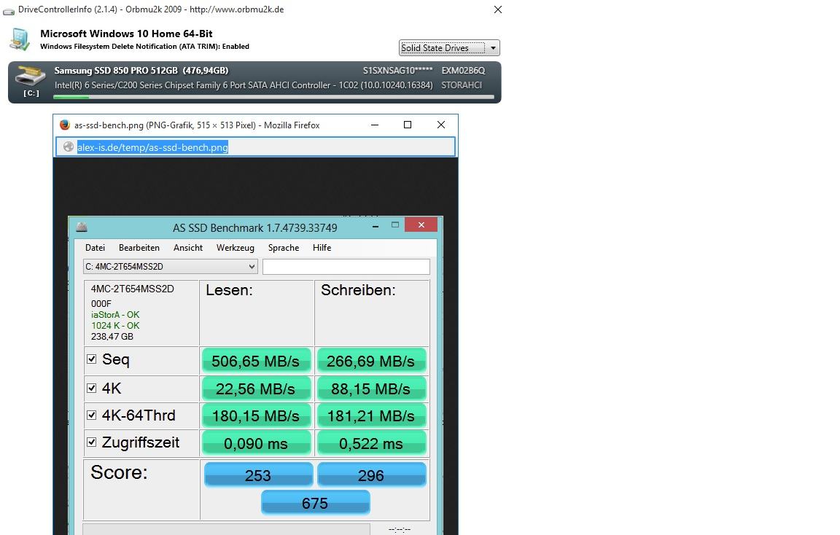
Task: Minimize the Firefox image window
Action: tap(375, 125)
